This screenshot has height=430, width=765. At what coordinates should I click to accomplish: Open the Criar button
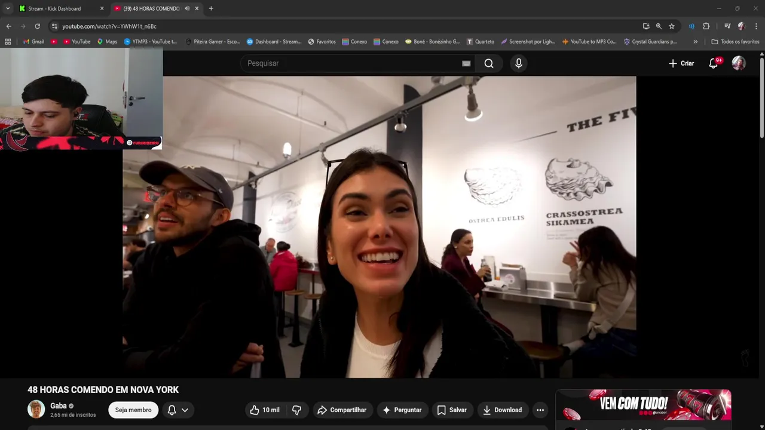click(x=681, y=63)
